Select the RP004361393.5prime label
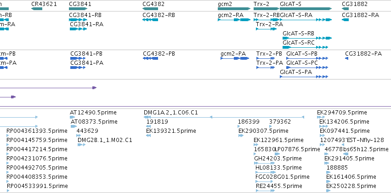This screenshot has height=193, width=391. coord(37,131)
